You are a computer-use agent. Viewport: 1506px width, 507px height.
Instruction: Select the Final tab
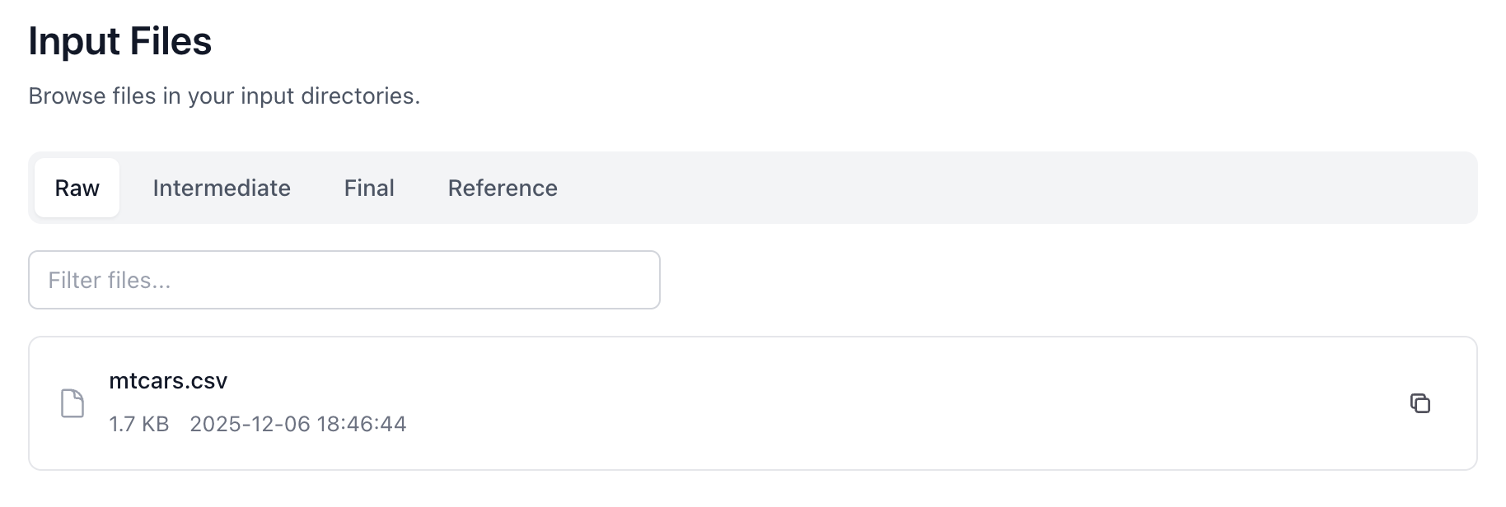[x=369, y=188]
